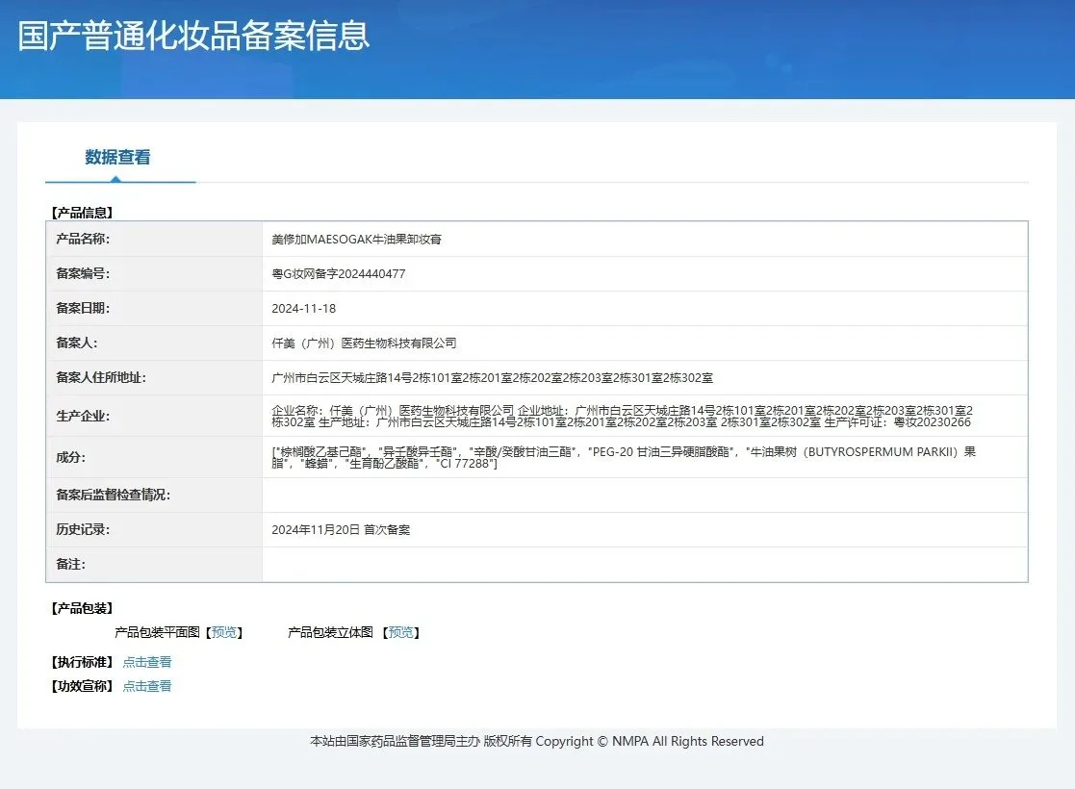Select the 【执行标准】 label

(x=82, y=662)
